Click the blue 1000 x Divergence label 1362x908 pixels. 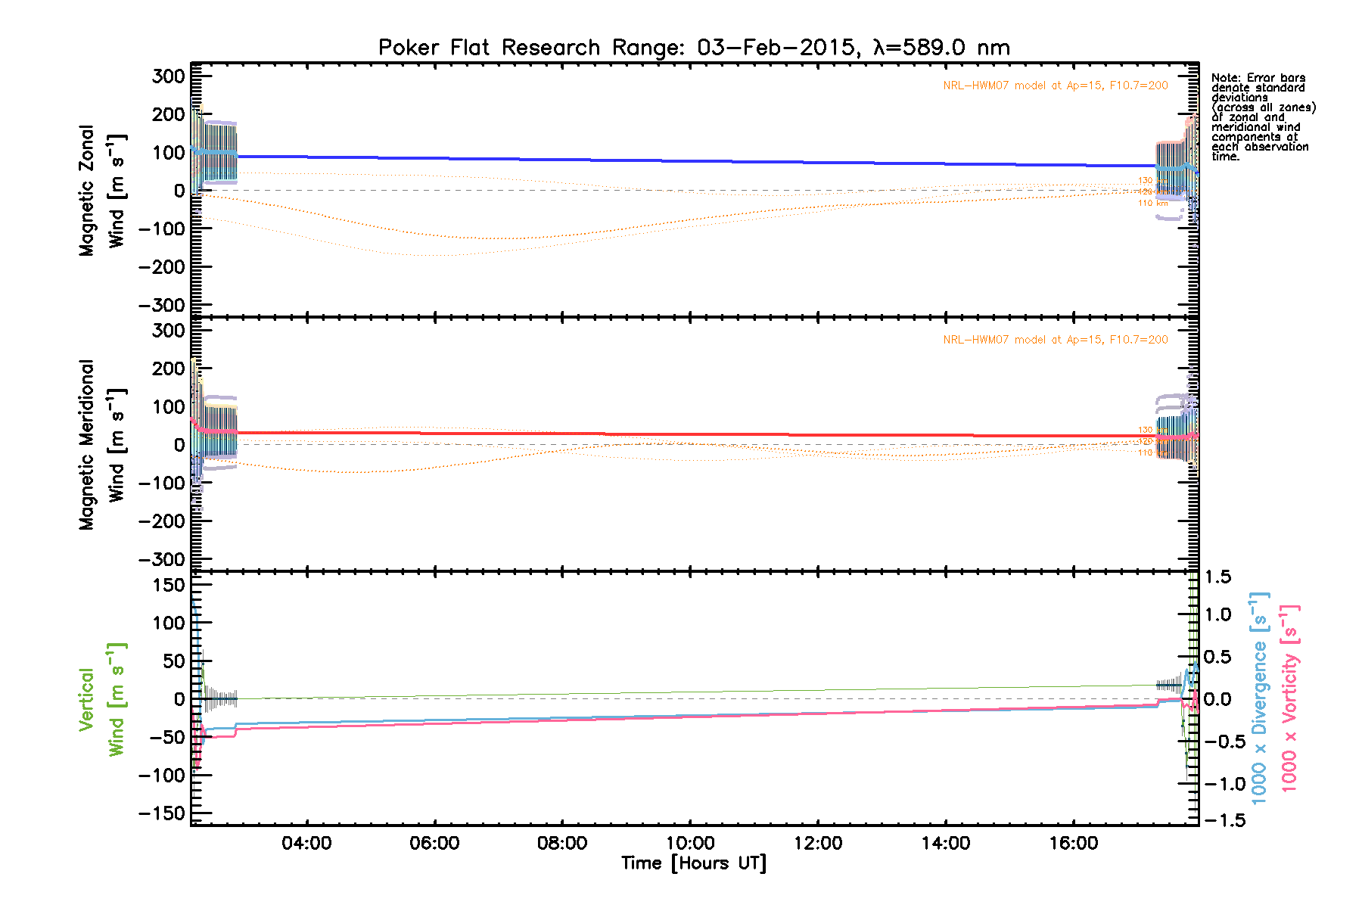point(1259,698)
